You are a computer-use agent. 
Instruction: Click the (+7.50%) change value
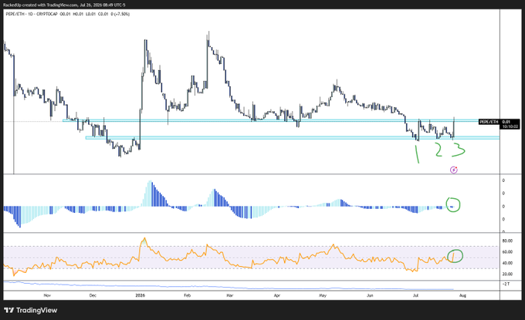click(x=121, y=14)
